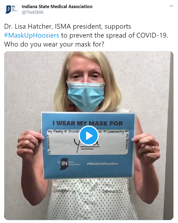Click the "IN this together" Indiana logo on the sign
The image size is (178, 223).
(69, 164)
